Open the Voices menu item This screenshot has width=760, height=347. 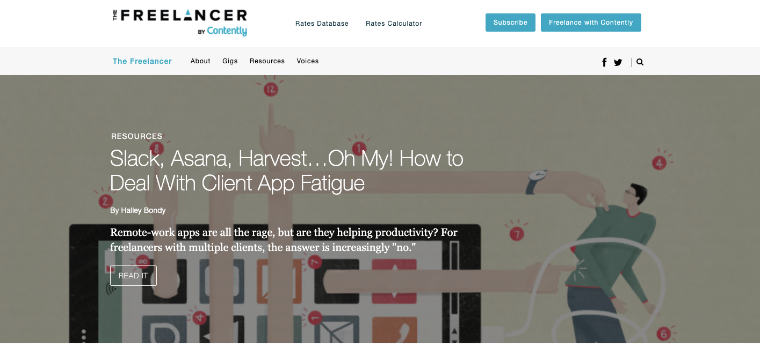pyautogui.click(x=308, y=61)
